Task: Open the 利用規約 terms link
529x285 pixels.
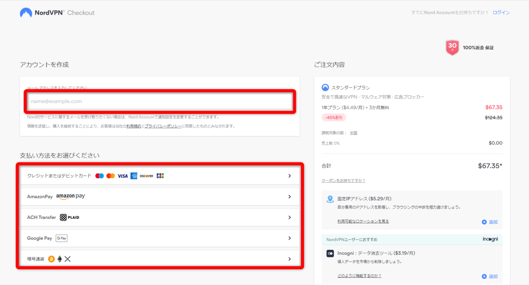Action: [x=133, y=126]
